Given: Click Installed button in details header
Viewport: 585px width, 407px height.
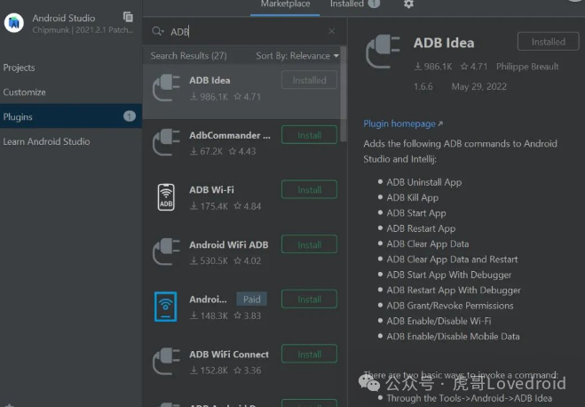Looking at the screenshot, I should coord(548,42).
